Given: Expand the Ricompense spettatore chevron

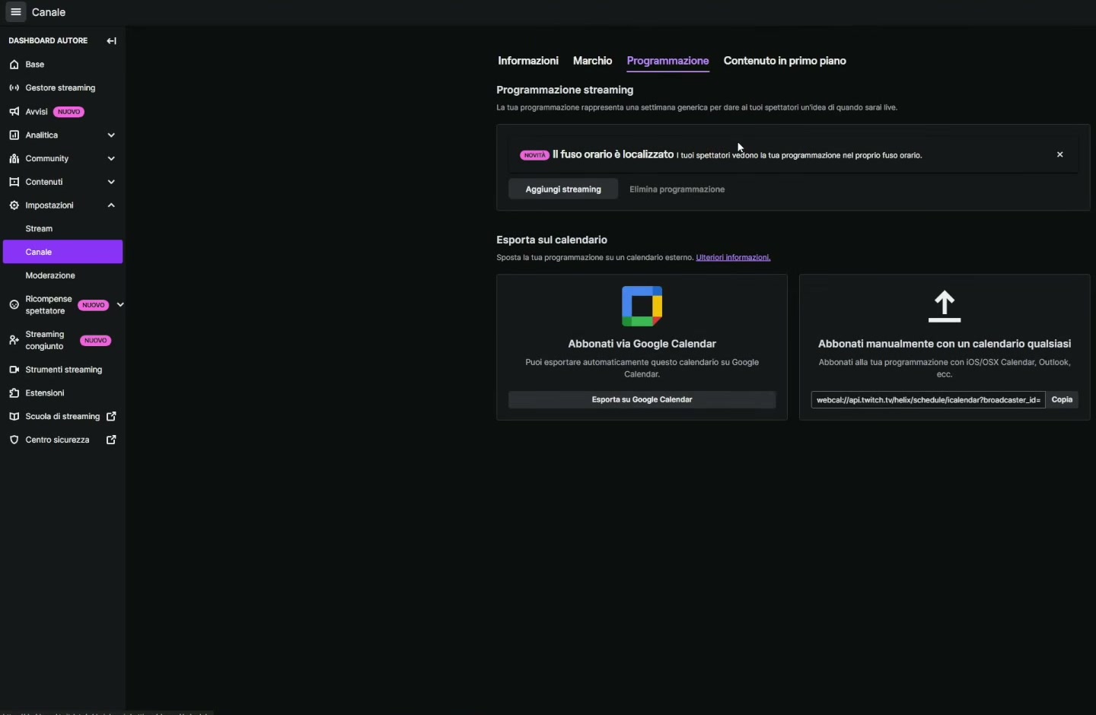Looking at the screenshot, I should coord(119,305).
